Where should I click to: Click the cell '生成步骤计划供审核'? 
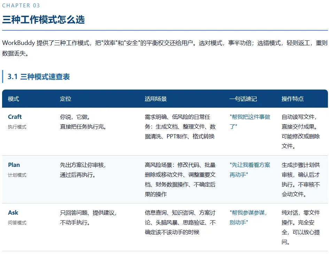pyautogui.click(x=301, y=179)
